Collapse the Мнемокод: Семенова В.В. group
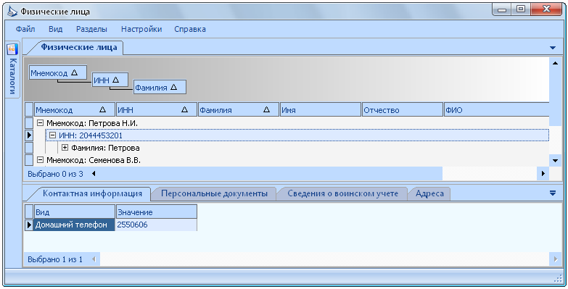Screen dimensions: 568x289 click(40, 160)
